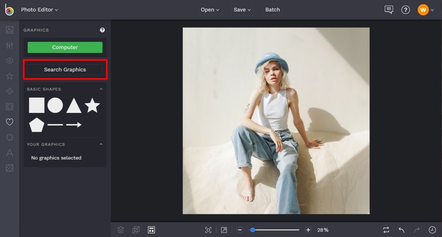
Task: Click the resize/fullscreen arrow icon
Action: 224,230
